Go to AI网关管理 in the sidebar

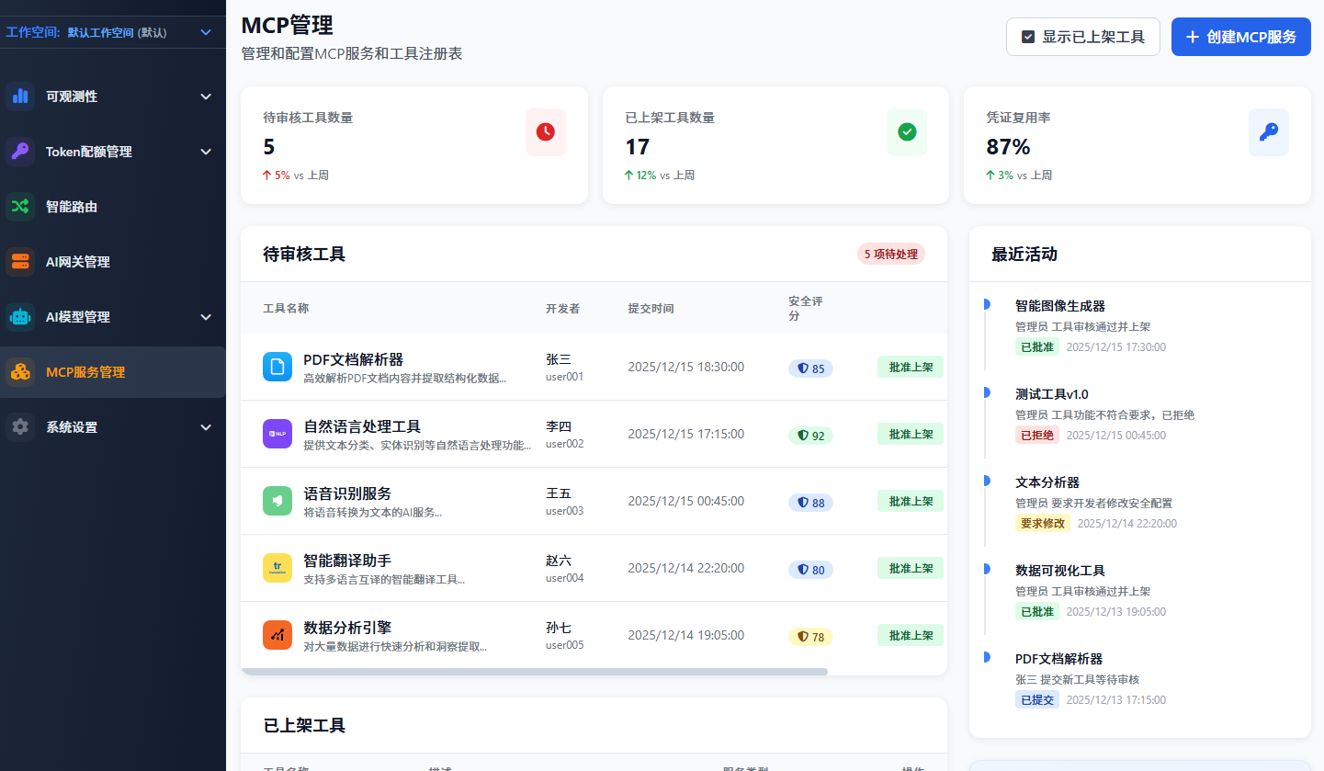[x=78, y=262]
